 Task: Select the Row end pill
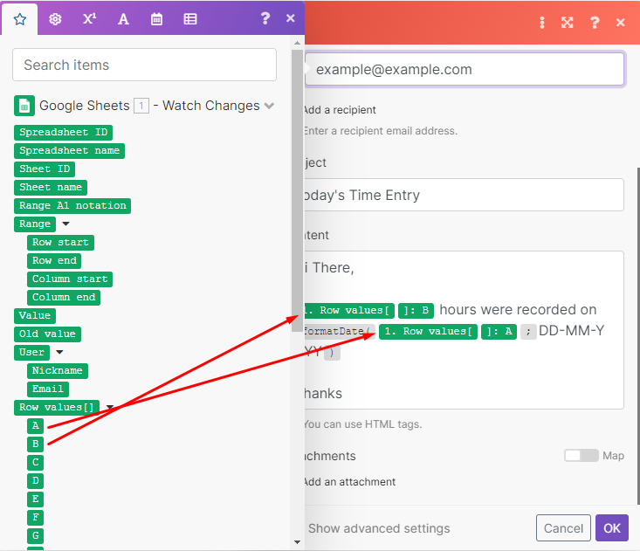pyautogui.click(x=54, y=261)
